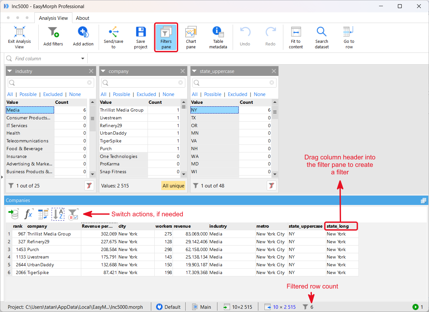The height and width of the screenshot is (312, 429).
Task: Toggle the Filters pane button
Action: 166,37
